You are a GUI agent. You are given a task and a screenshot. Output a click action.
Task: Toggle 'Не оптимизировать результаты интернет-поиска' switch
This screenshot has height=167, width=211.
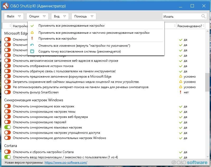(x=7, y=87)
